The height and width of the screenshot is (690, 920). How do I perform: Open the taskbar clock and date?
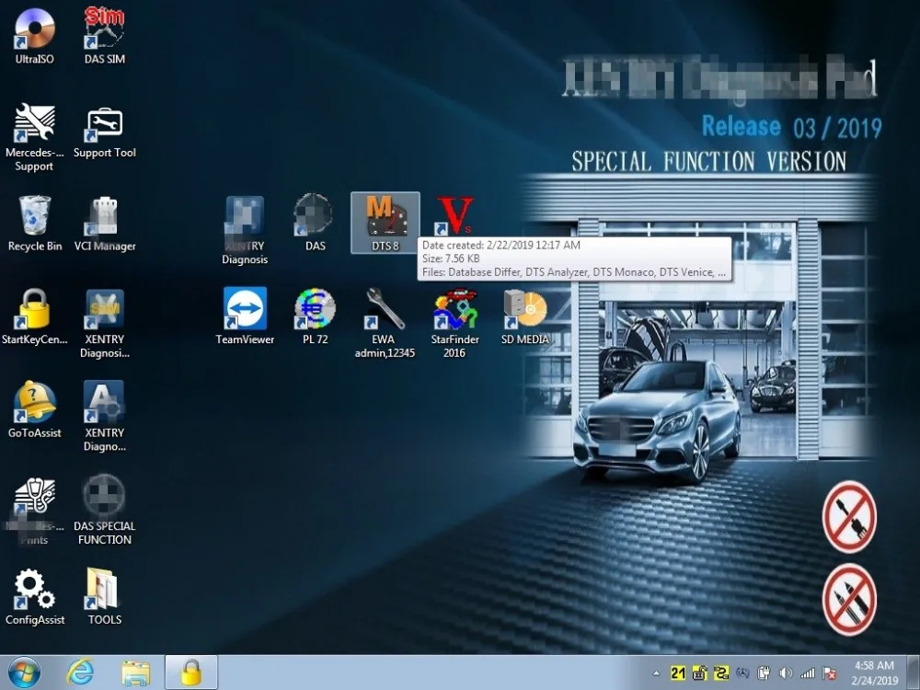click(x=873, y=673)
